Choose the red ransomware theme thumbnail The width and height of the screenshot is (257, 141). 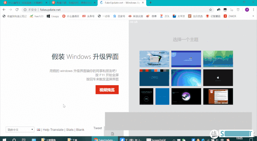click(x=218, y=97)
